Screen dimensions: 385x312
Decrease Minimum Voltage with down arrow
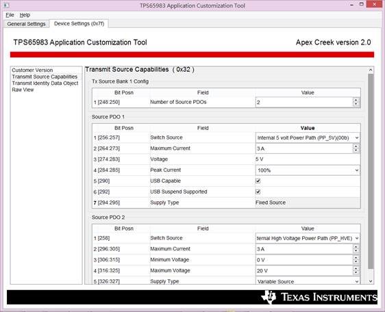click(x=356, y=262)
